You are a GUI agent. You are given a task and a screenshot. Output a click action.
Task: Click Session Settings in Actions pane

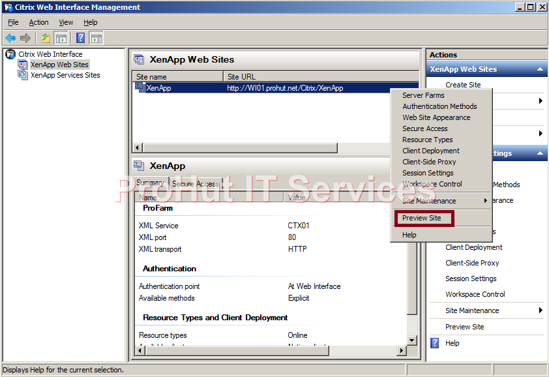click(x=471, y=279)
